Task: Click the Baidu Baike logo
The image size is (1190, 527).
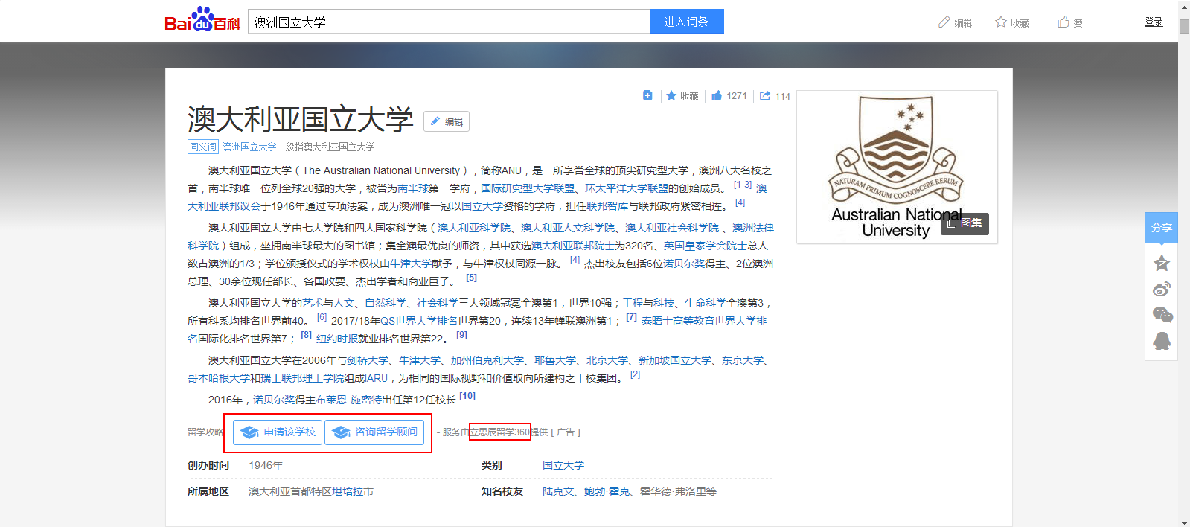Action: pyautogui.click(x=202, y=20)
